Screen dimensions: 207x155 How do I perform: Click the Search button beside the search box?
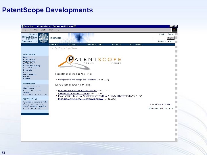170,38
